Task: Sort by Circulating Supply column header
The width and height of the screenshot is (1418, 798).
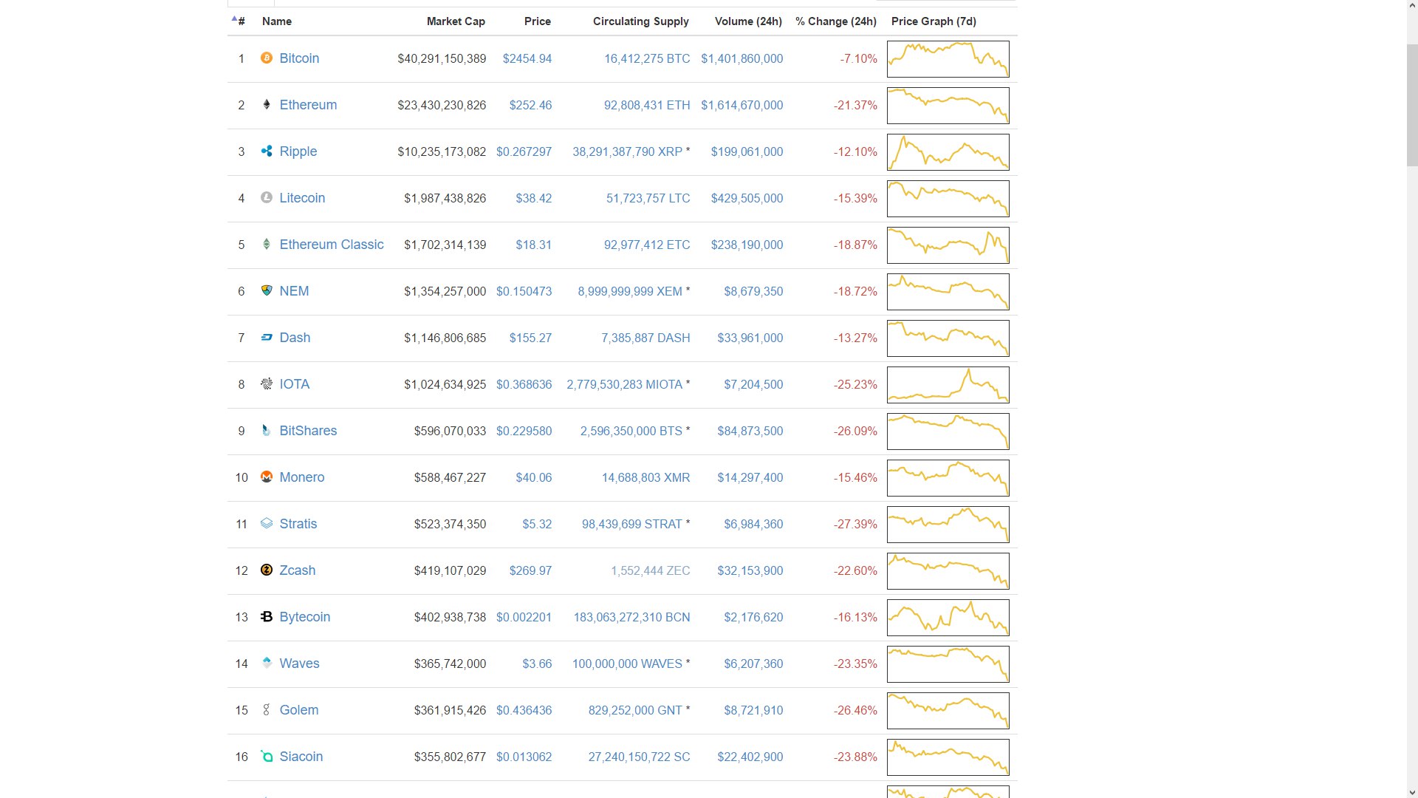Action: pos(641,21)
